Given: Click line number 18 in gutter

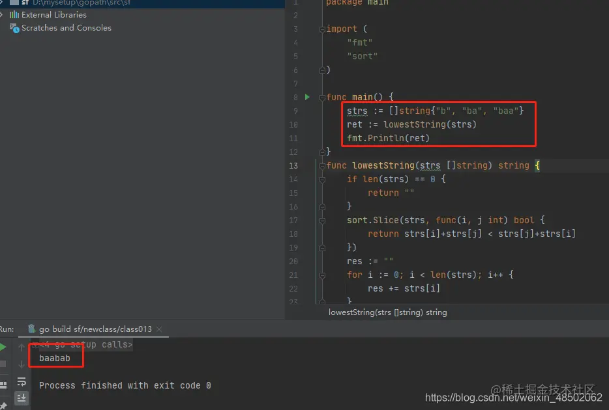Looking at the screenshot, I should [293, 234].
